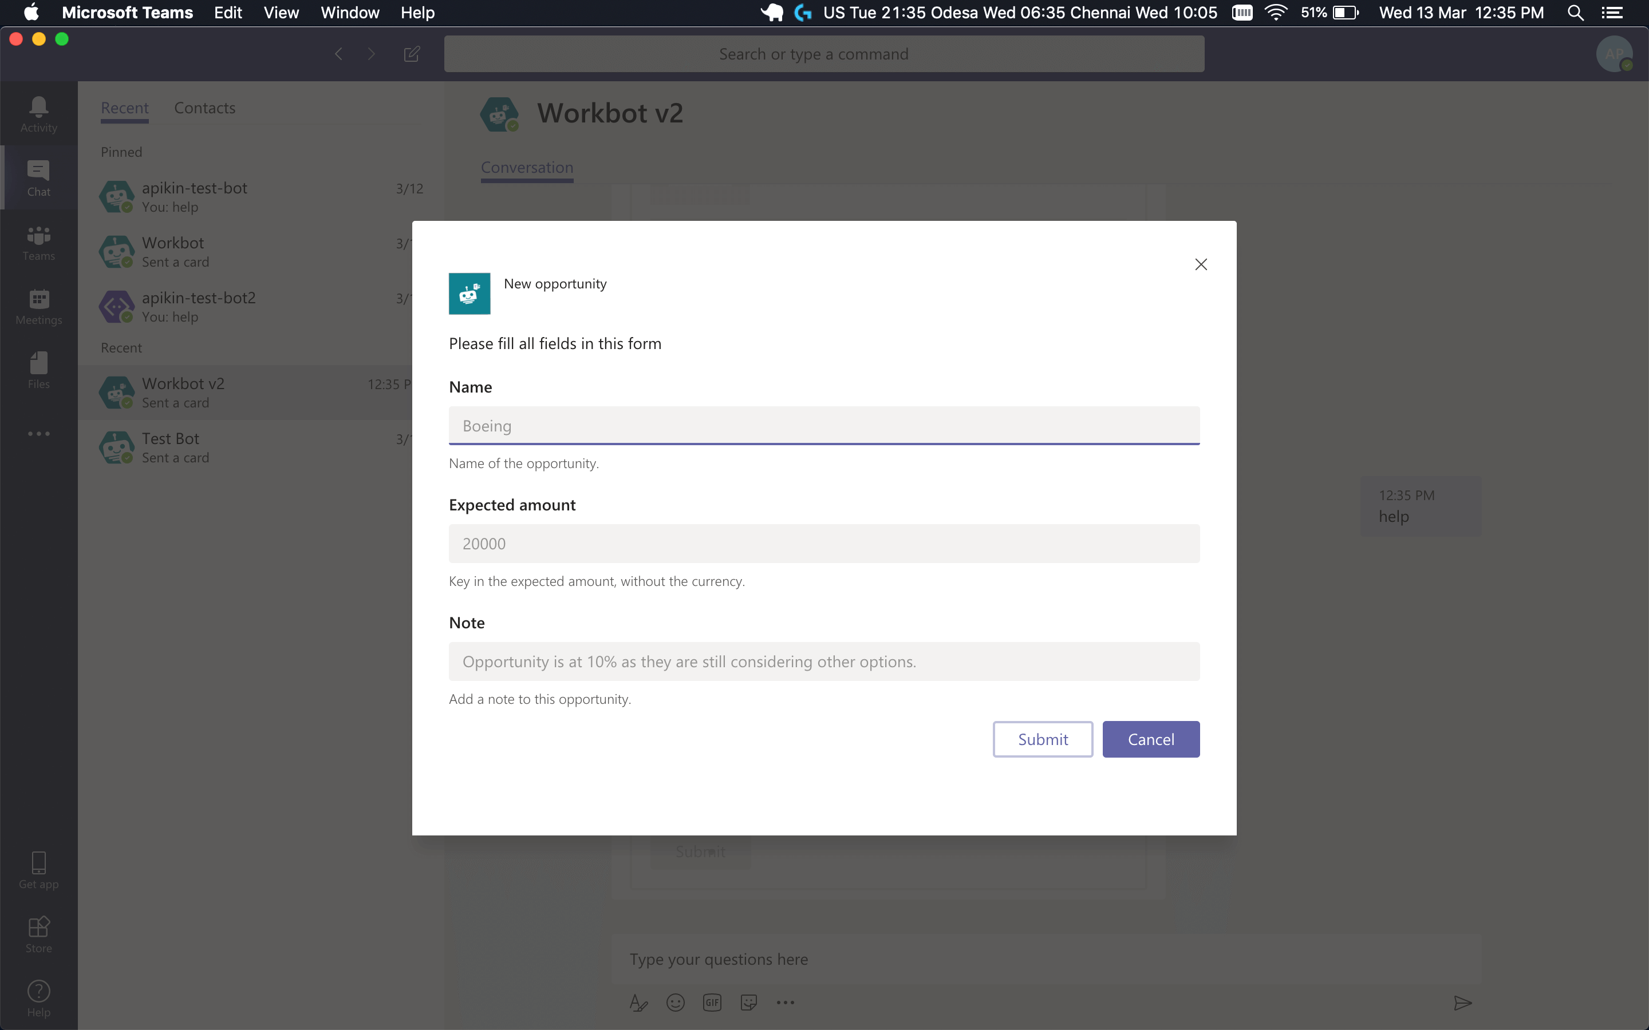
Task: Open the Help sidebar icon
Action: pyautogui.click(x=39, y=997)
